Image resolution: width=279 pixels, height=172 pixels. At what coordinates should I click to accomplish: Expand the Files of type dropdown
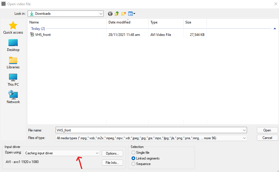coord(244,138)
